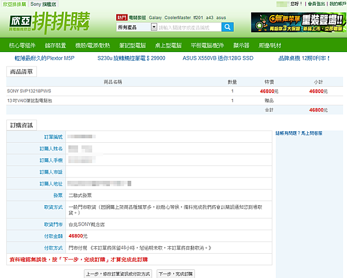The image size is (347, 278).
Task: Click the 結帳有問題？馬上問客服 link
Action: pos(299,133)
